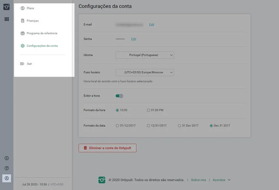The image size is (279, 190).
Task: Click Edit link next to E-mail
Action: coord(151,25)
